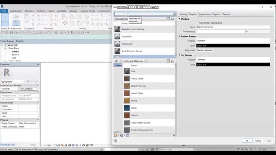Switch to the Thermal tab
The width and height of the screenshot is (276, 155).
226,14
